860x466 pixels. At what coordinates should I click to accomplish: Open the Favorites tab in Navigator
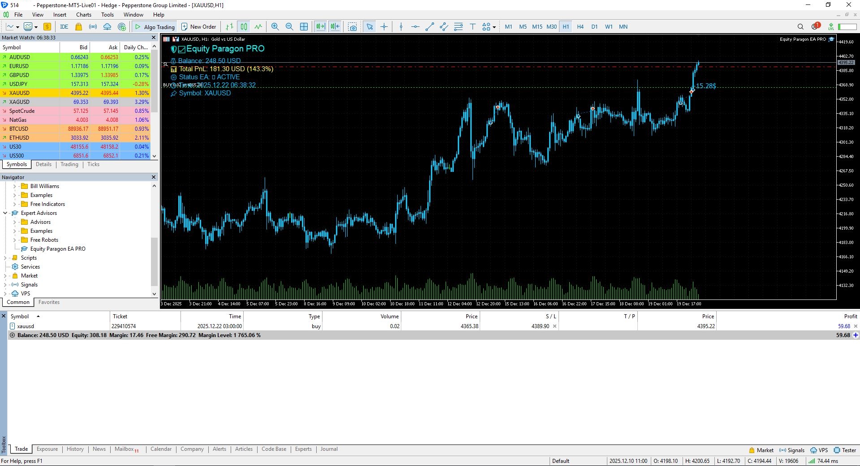(x=49, y=302)
